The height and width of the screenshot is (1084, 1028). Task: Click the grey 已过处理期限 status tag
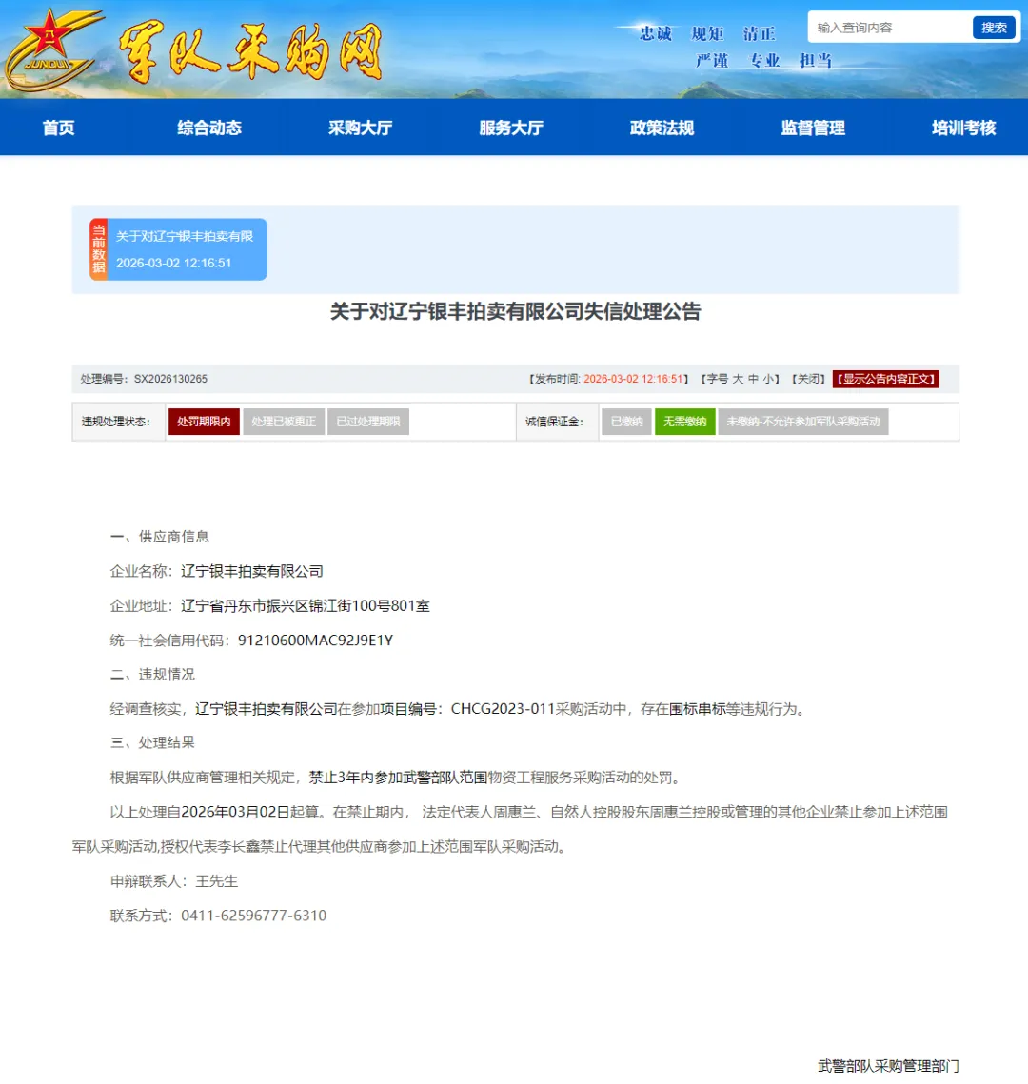367,422
